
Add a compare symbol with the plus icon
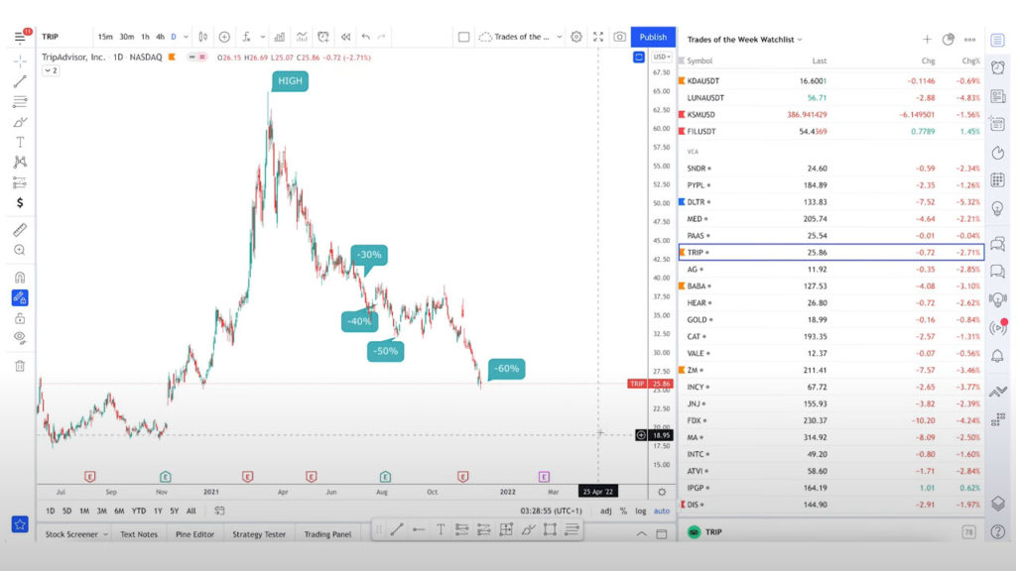(x=224, y=37)
